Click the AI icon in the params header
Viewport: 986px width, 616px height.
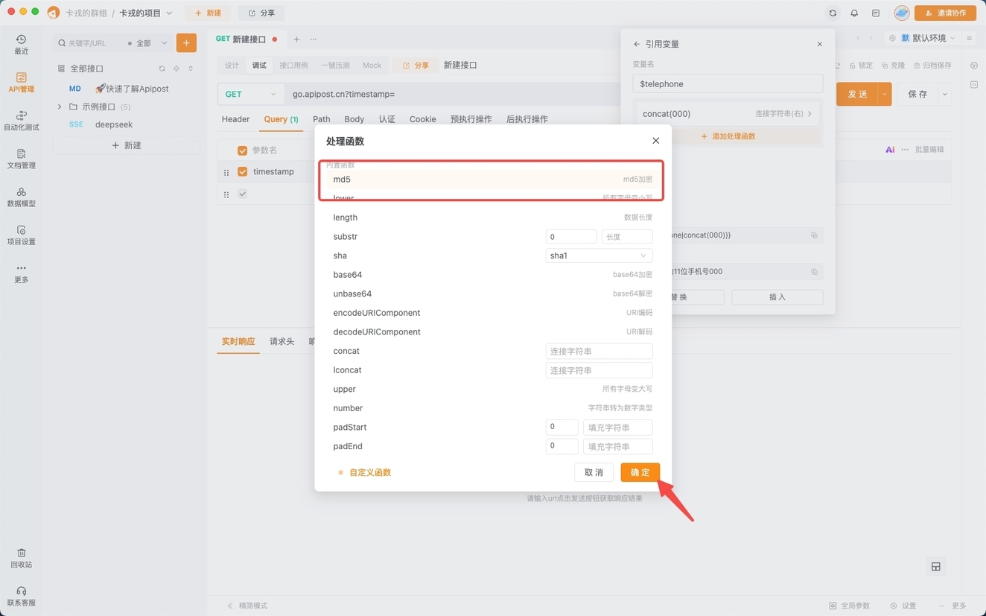tap(890, 150)
